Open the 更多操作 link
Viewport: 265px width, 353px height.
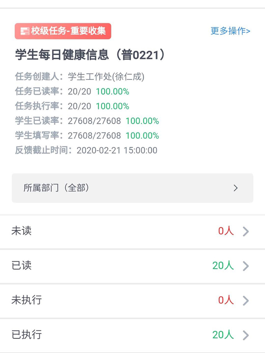click(230, 31)
